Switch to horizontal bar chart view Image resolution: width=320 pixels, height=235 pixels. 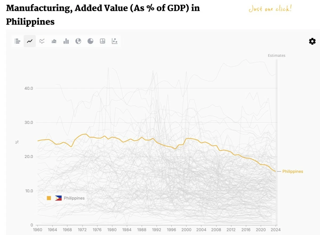pos(18,41)
